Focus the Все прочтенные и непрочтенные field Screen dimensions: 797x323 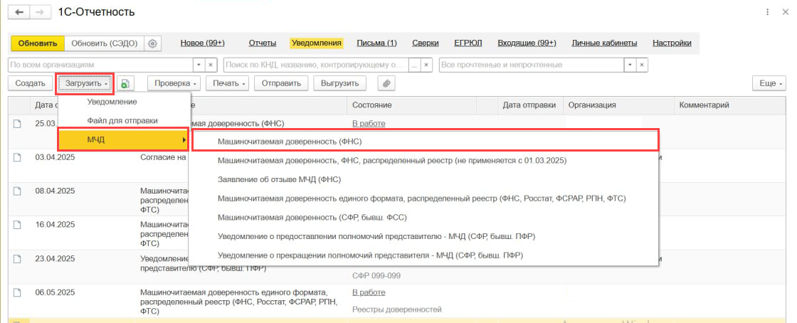tap(532, 65)
